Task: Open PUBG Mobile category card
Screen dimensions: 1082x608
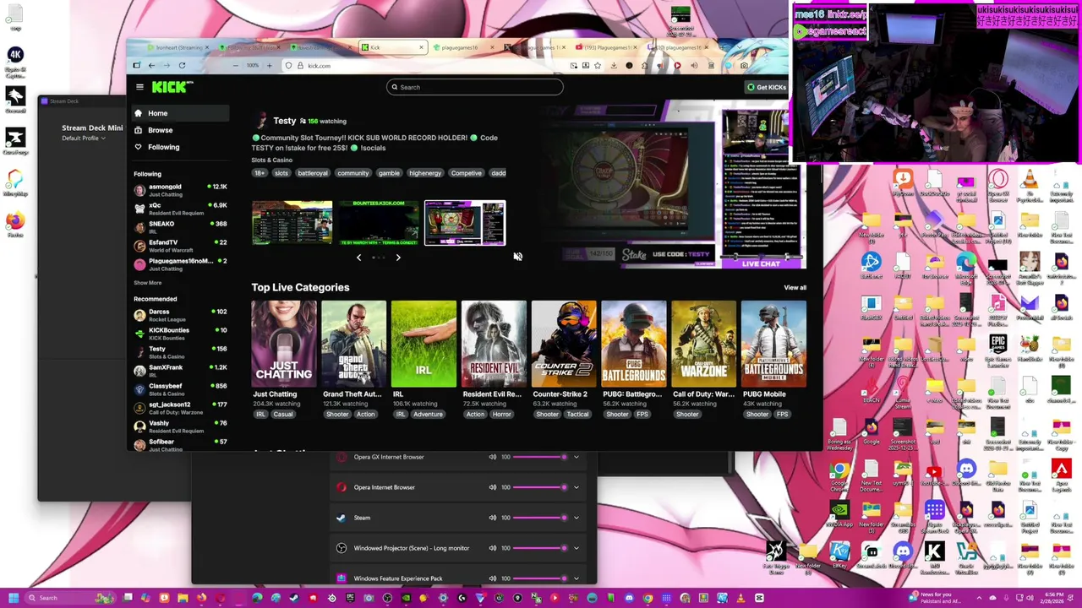Action: (x=773, y=345)
